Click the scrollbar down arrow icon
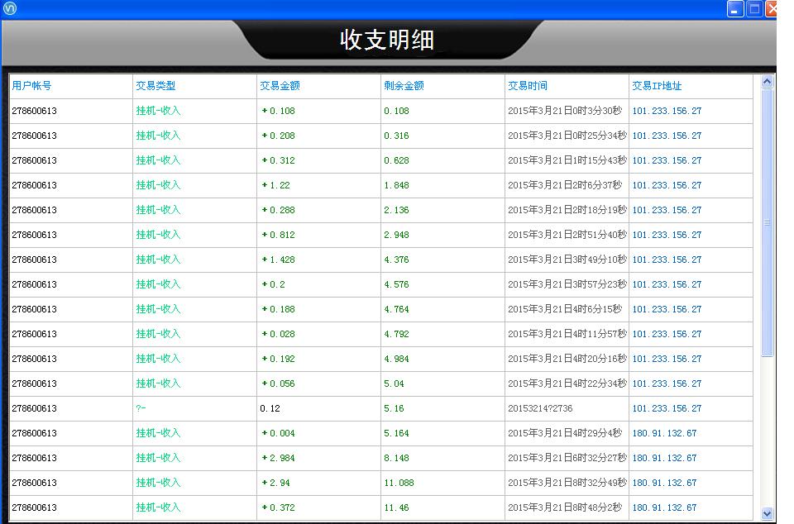794x524 pixels. pos(765,512)
